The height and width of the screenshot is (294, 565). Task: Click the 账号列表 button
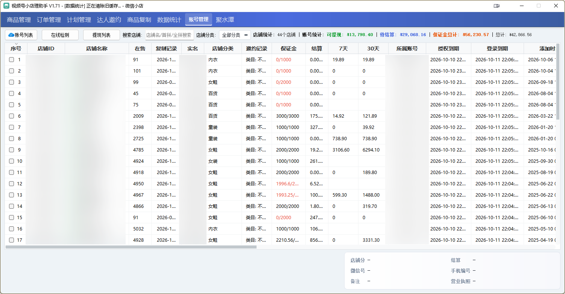21,35
